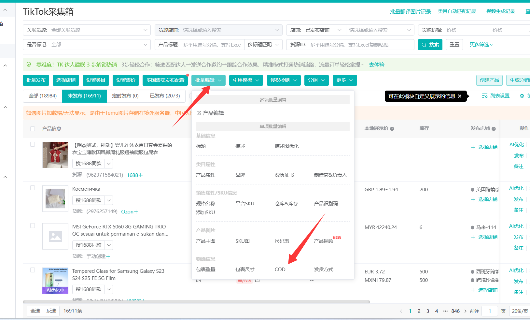Go to next page arrow in pagination
530x320 pixels.
pos(465,311)
